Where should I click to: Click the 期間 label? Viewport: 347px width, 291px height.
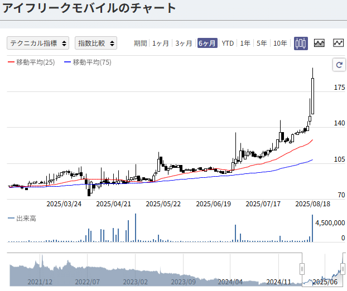[141, 43]
